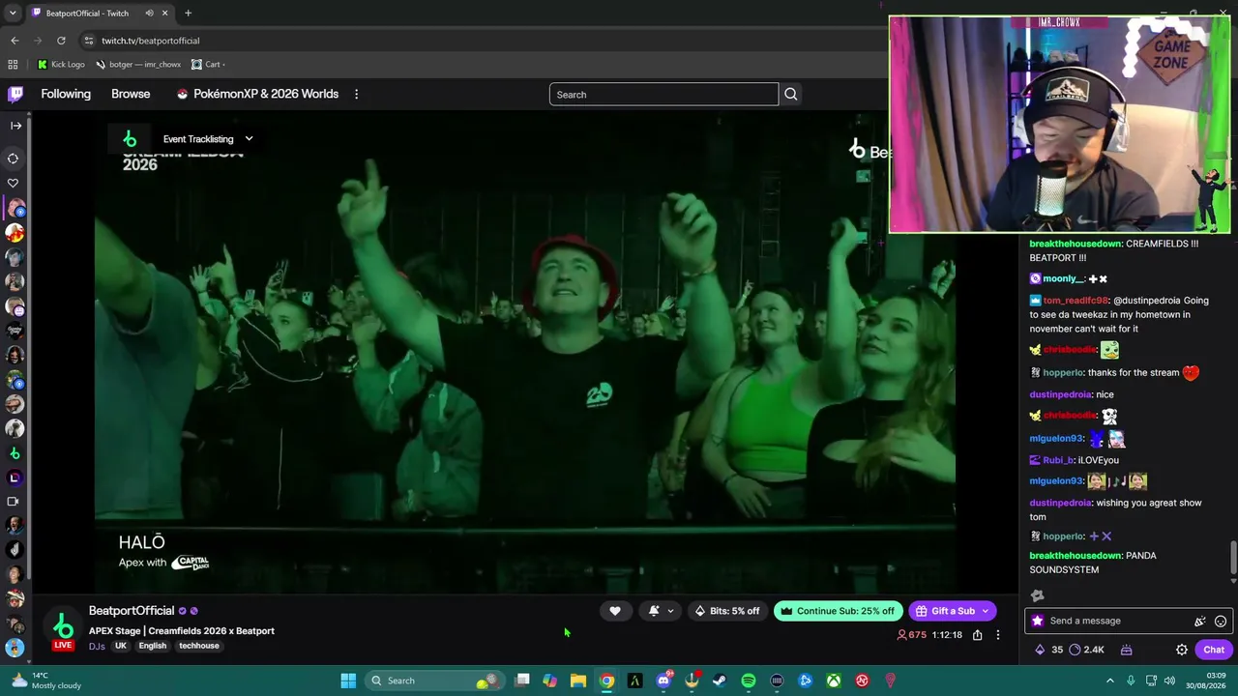Click the Windows taskbar Search box
The image size is (1238, 696).
[437, 681]
